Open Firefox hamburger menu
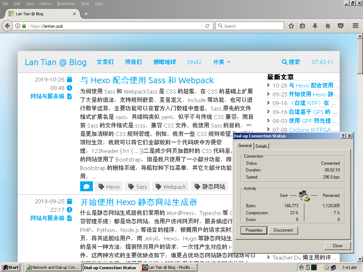The height and width of the screenshot is (272, 363). tap(356, 26)
